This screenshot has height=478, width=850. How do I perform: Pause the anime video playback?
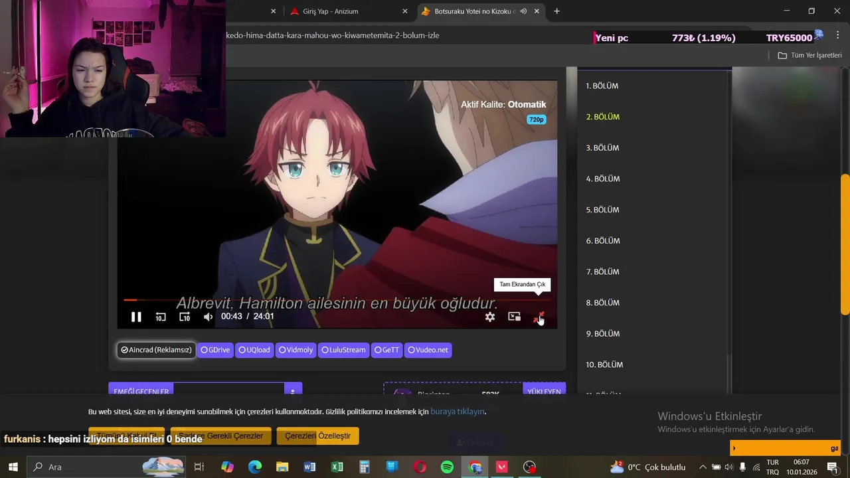136,317
